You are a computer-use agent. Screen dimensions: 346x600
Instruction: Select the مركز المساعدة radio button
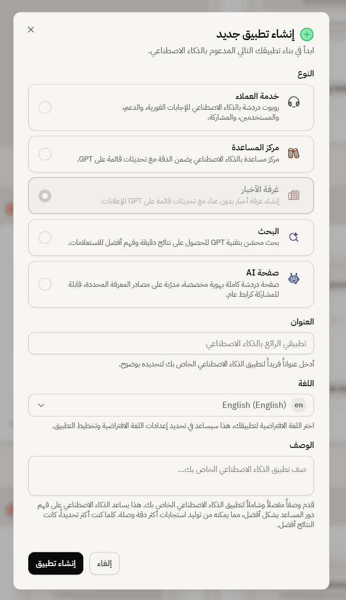45,154
